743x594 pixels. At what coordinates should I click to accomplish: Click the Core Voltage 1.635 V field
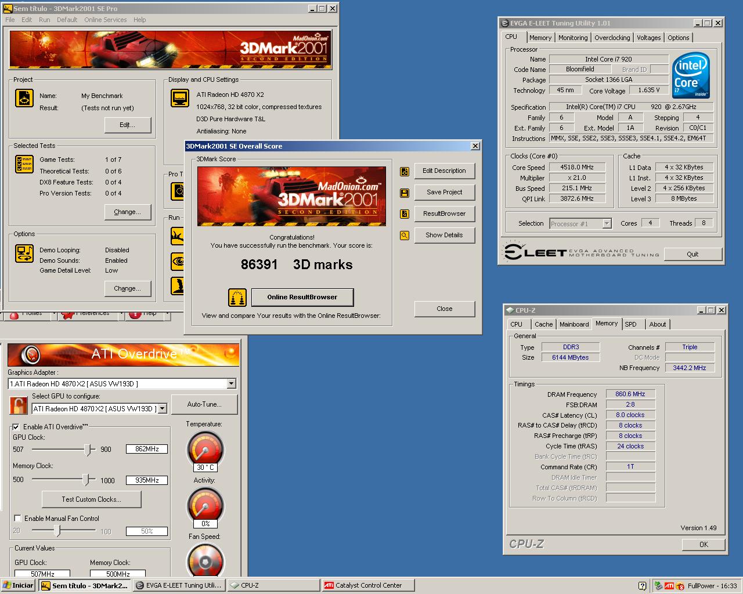click(649, 90)
